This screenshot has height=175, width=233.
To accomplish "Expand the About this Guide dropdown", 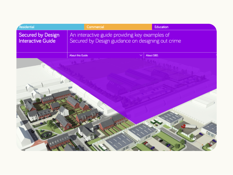I will pos(106,55).
